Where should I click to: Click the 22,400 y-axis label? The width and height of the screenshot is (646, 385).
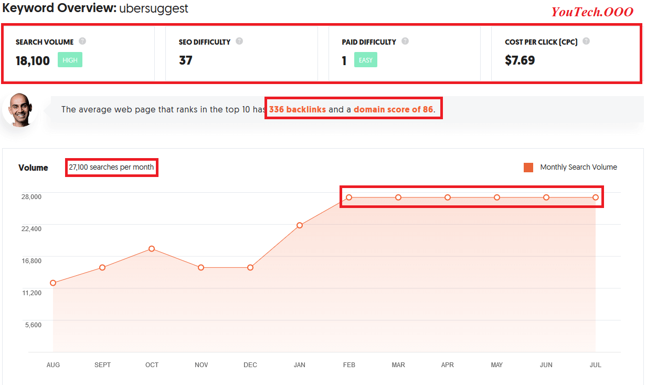click(x=31, y=228)
